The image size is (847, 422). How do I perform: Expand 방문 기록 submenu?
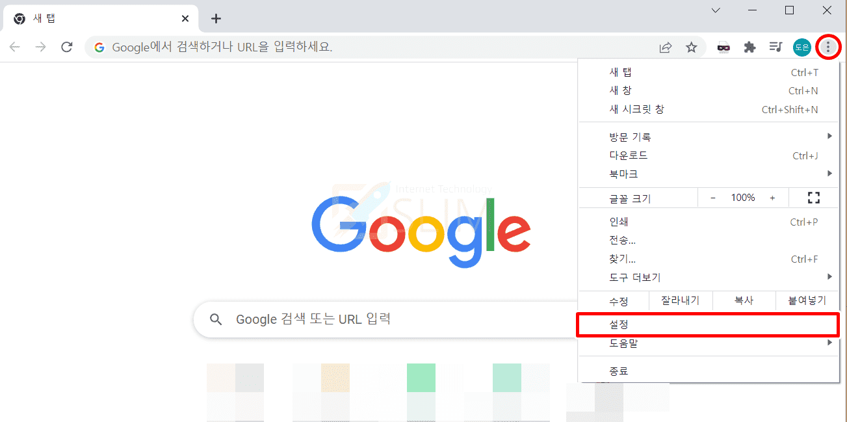tap(709, 137)
